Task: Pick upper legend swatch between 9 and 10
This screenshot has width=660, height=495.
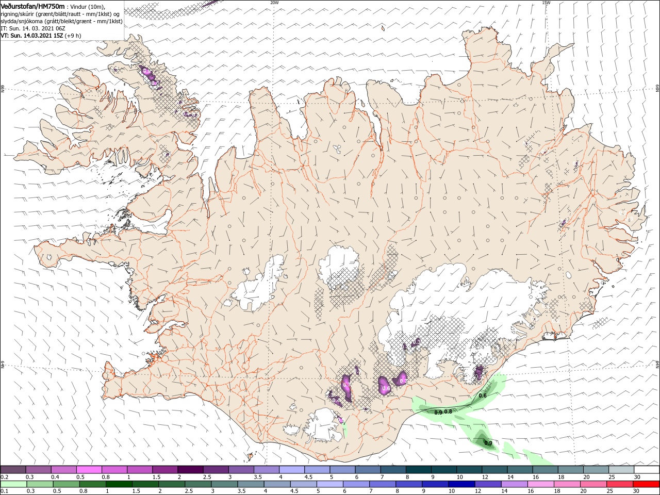Action: [x=443, y=470]
